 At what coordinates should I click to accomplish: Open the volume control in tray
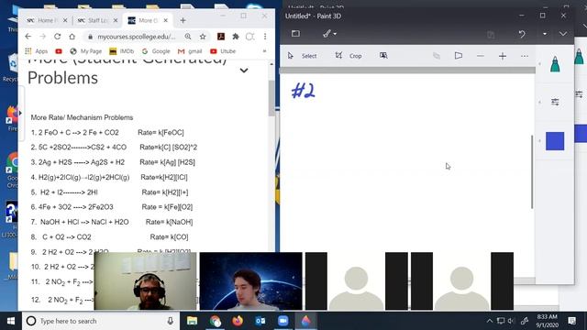pos(512,321)
